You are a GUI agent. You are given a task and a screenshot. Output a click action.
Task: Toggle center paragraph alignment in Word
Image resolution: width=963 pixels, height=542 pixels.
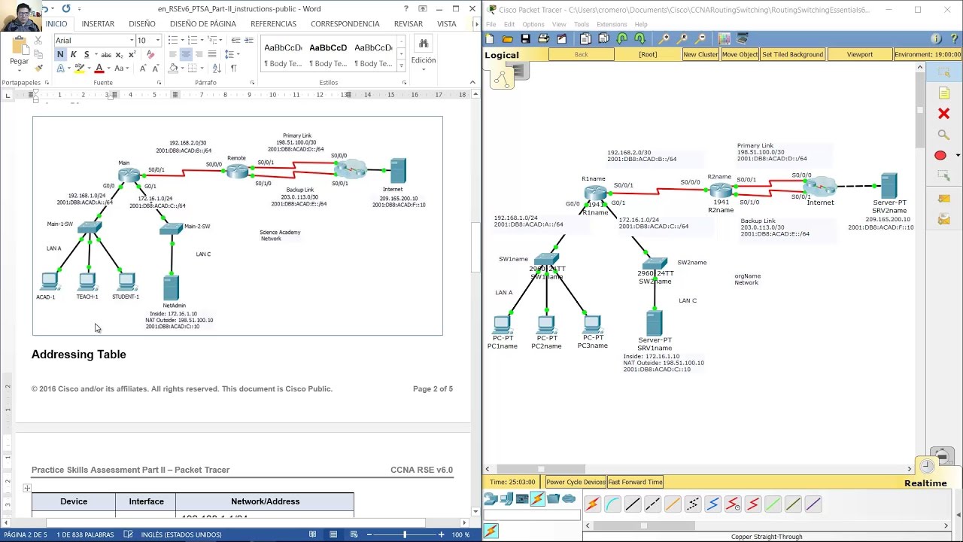pyautogui.click(x=186, y=54)
